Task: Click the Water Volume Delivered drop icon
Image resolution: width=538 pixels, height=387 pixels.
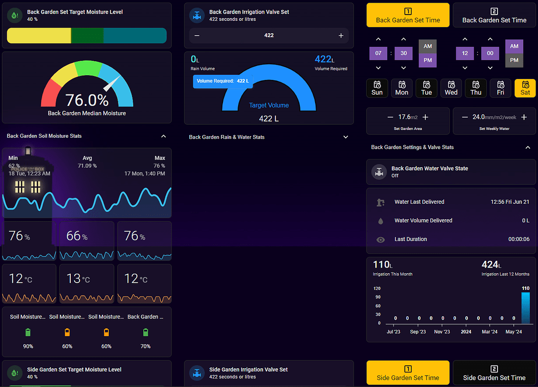Action: pyautogui.click(x=380, y=221)
